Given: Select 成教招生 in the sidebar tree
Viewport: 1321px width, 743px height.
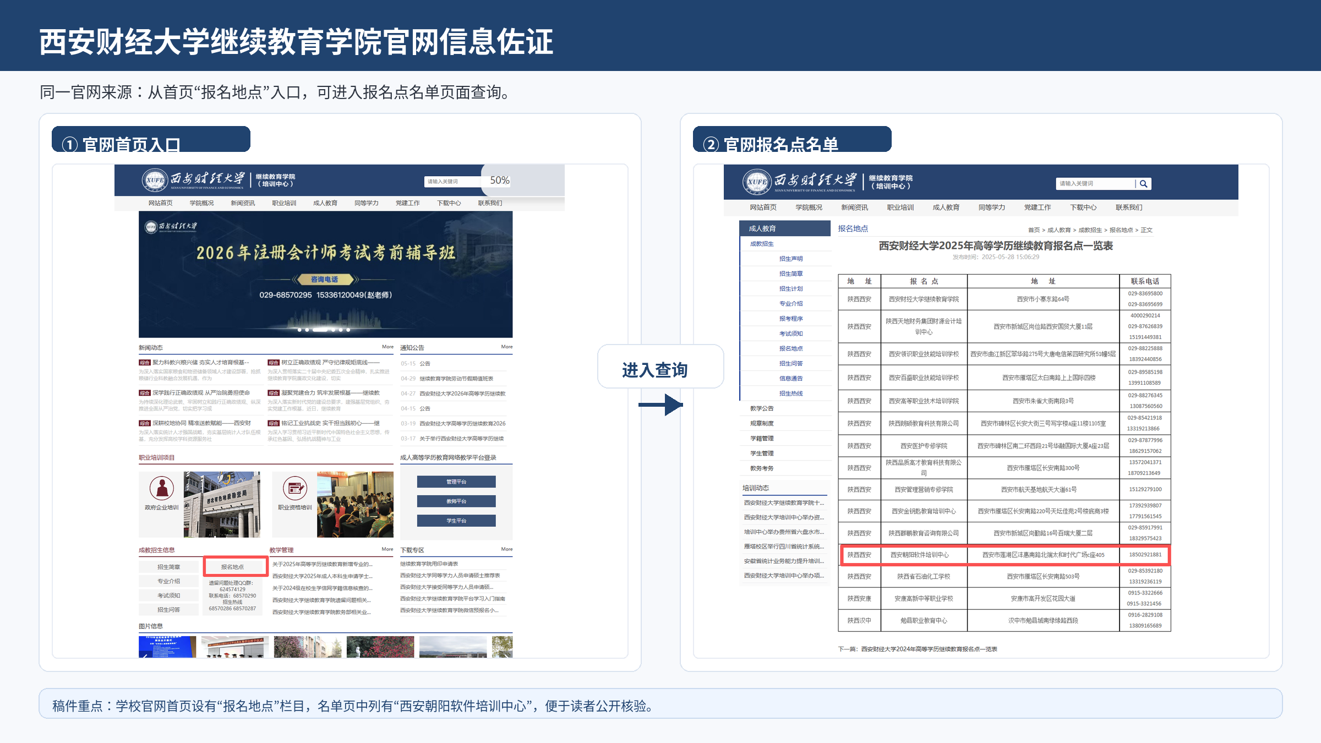Looking at the screenshot, I should 762,244.
